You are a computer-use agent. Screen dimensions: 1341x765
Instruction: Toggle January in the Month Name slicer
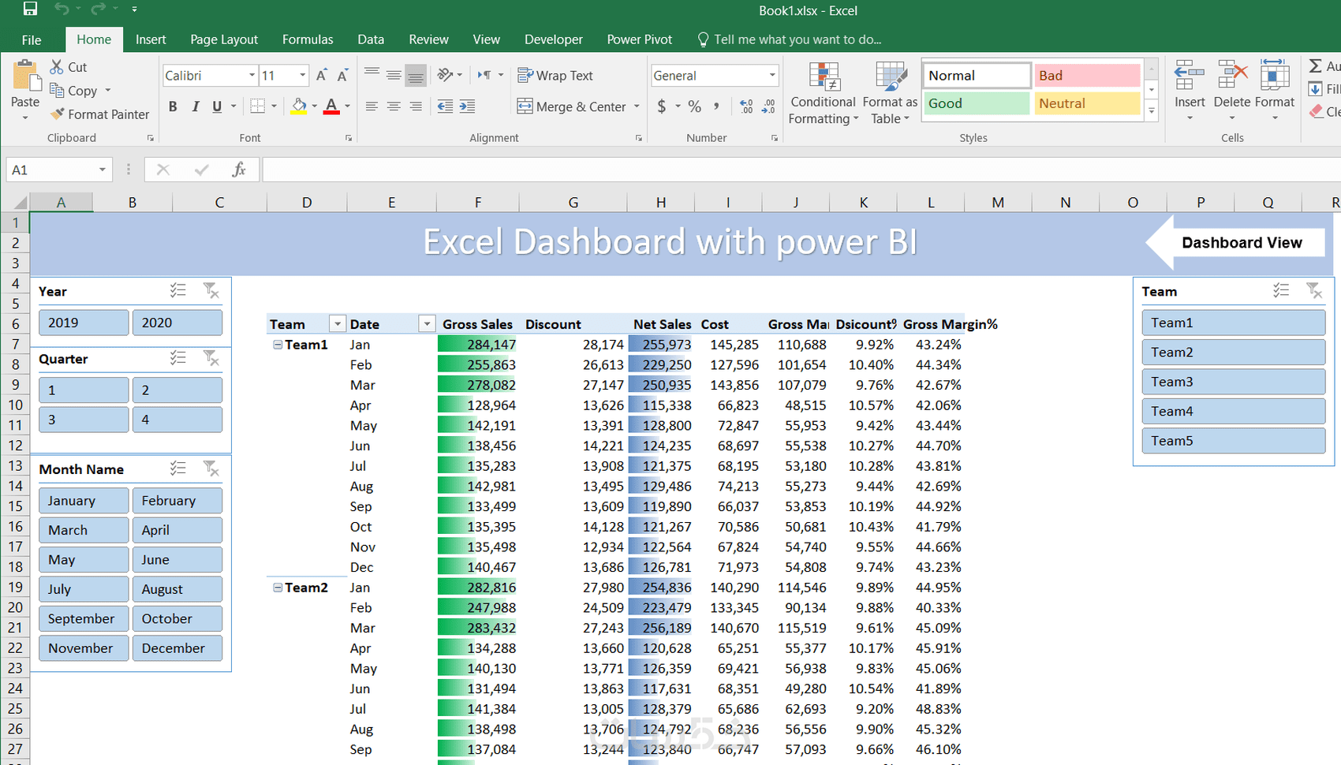[x=84, y=500]
